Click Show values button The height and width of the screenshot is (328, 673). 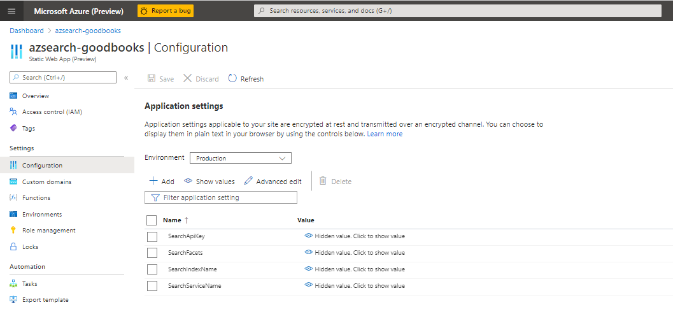click(x=209, y=181)
